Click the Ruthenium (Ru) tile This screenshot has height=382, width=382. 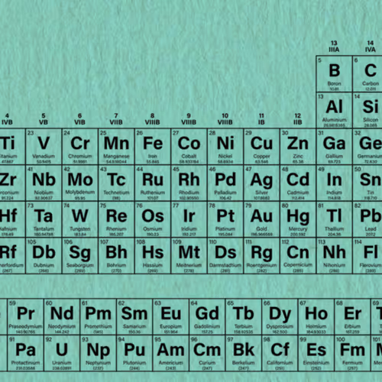[153, 183]
